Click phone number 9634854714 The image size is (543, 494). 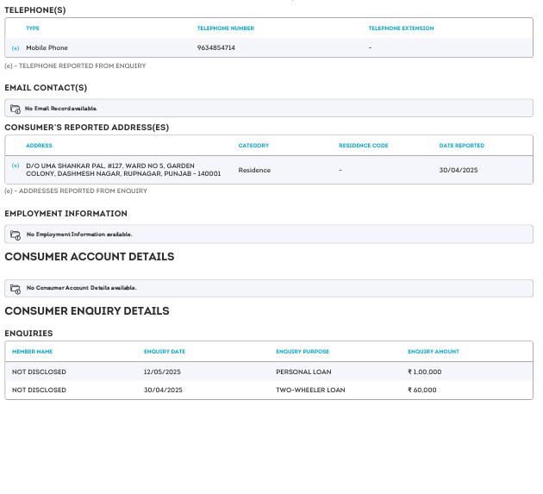coord(215,47)
